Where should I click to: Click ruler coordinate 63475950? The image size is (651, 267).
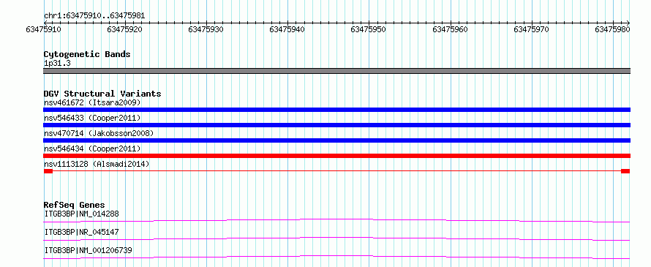pyautogui.click(x=369, y=29)
